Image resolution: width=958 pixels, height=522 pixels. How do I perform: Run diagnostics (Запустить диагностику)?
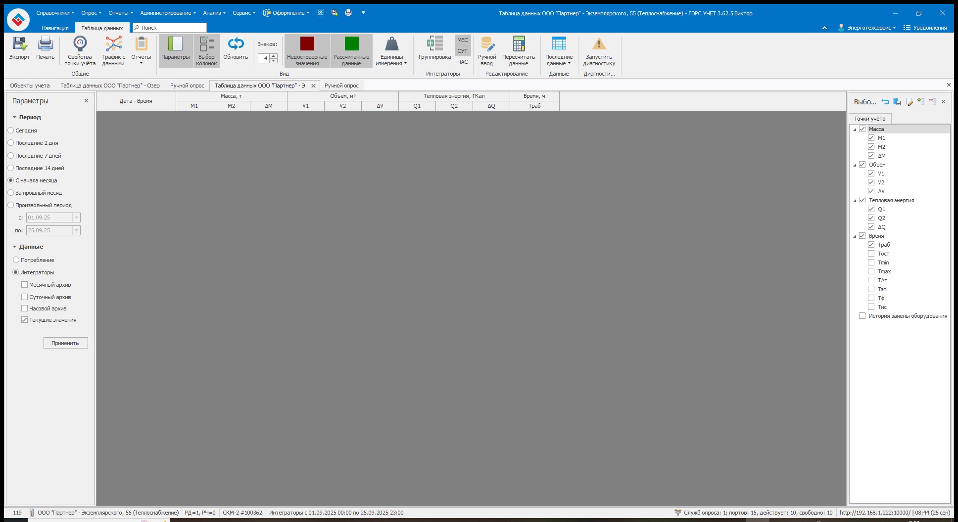599,44
